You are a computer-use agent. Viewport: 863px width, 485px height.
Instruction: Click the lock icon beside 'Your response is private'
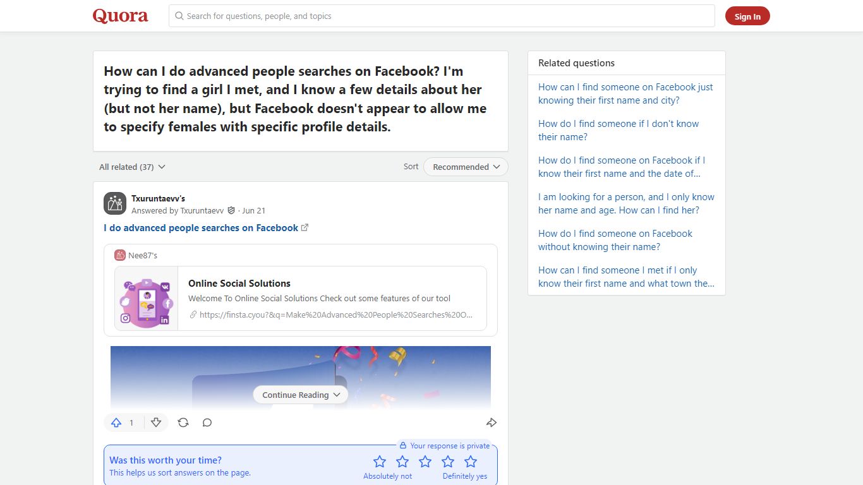(x=403, y=445)
